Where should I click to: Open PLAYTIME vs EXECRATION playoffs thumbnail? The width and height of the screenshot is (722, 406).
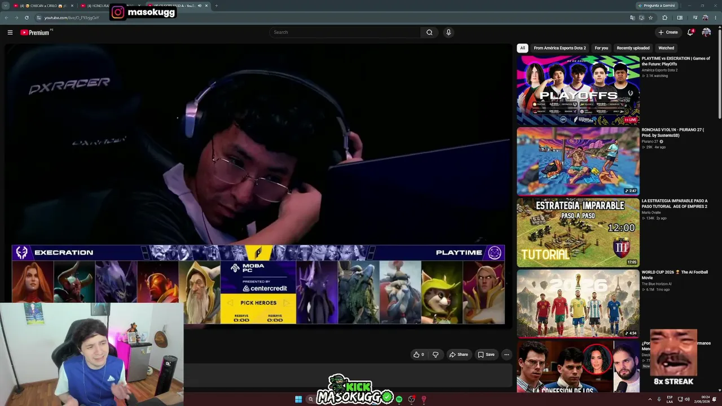(578, 89)
